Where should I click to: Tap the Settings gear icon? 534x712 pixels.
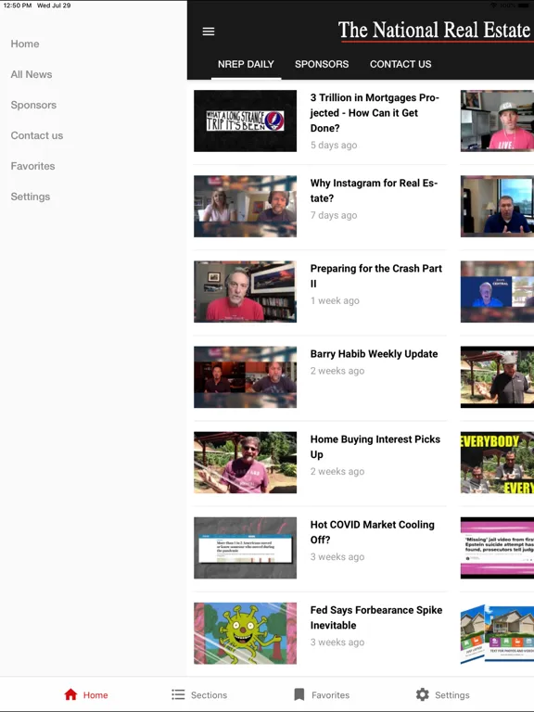coord(423,694)
